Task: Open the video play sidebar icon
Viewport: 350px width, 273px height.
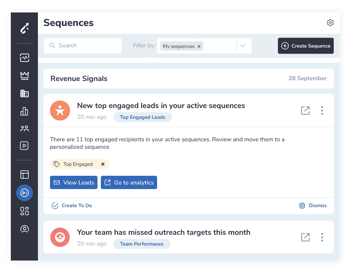Action: 24,145
